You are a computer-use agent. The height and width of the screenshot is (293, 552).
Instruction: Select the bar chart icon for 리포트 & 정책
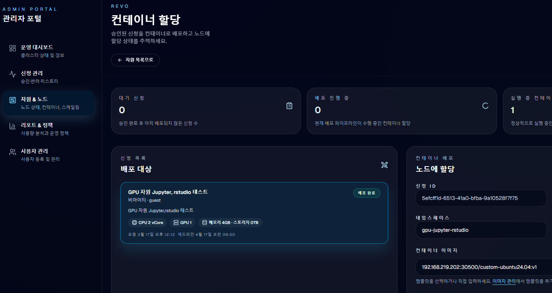point(12,125)
